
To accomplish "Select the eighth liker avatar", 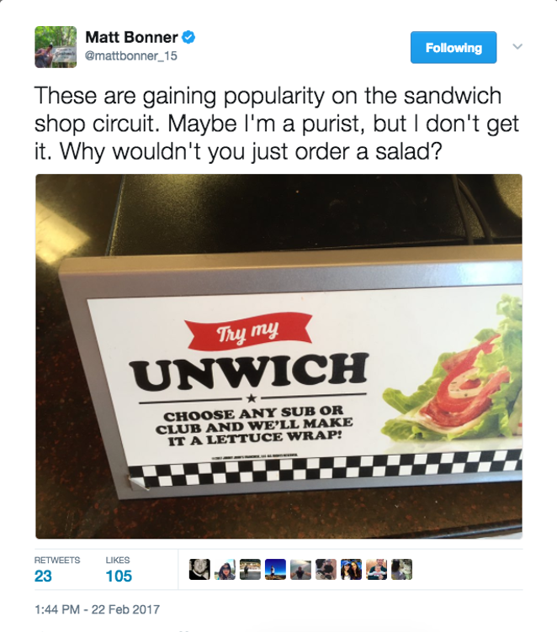I will point(377,570).
